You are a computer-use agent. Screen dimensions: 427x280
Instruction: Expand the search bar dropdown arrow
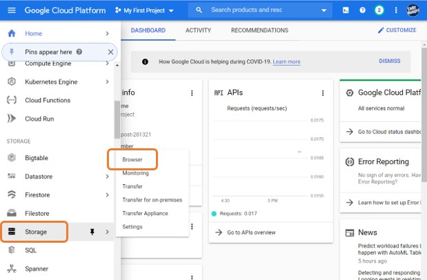[x=324, y=10]
